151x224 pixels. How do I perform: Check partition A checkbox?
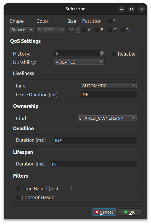point(84,30)
